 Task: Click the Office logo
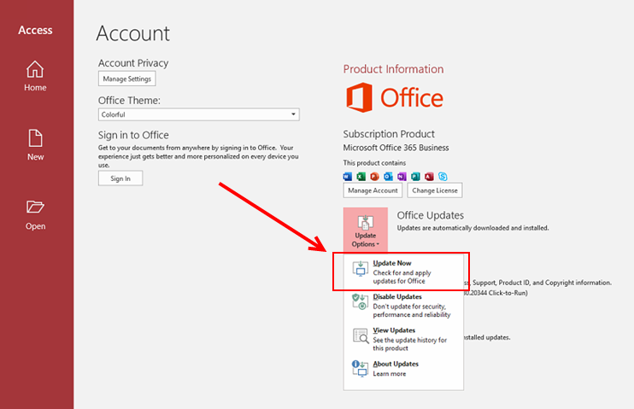point(395,98)
